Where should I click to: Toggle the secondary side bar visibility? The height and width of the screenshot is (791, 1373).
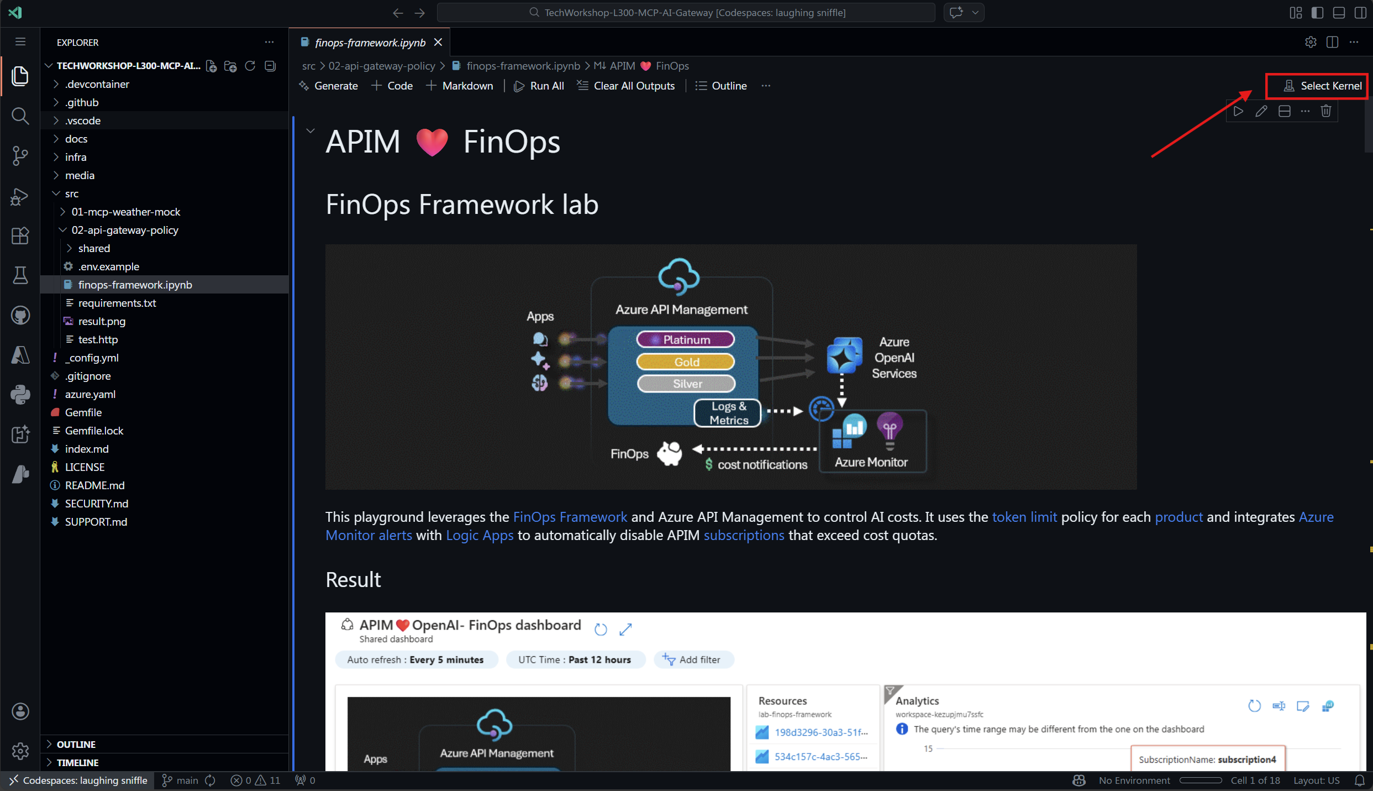point(1360,13)
